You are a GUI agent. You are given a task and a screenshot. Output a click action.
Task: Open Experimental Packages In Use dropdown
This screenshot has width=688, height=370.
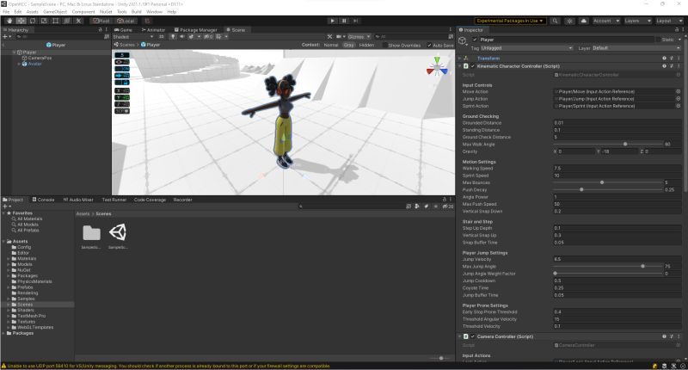510,21
